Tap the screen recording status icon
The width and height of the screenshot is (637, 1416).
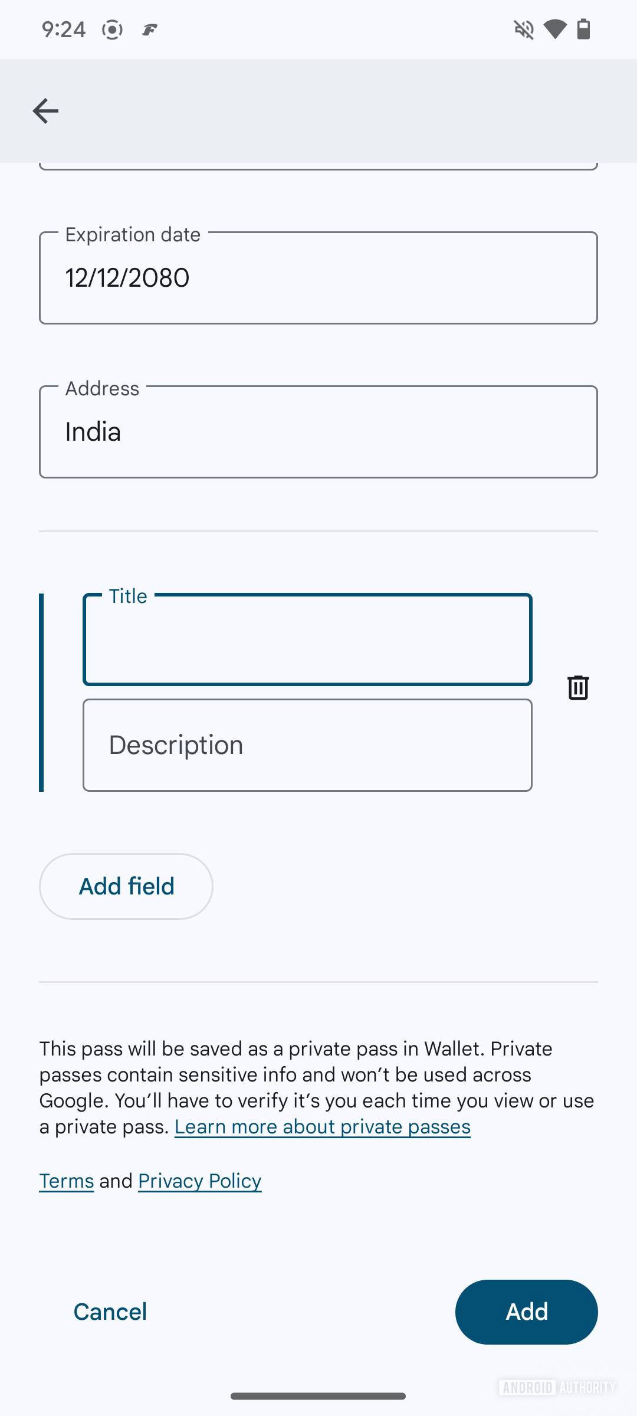[112, 29]
